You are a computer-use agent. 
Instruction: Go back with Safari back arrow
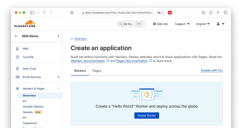[x=44, y=13]
